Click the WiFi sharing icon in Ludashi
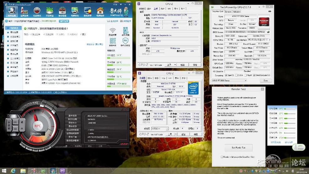 point(113,32)
